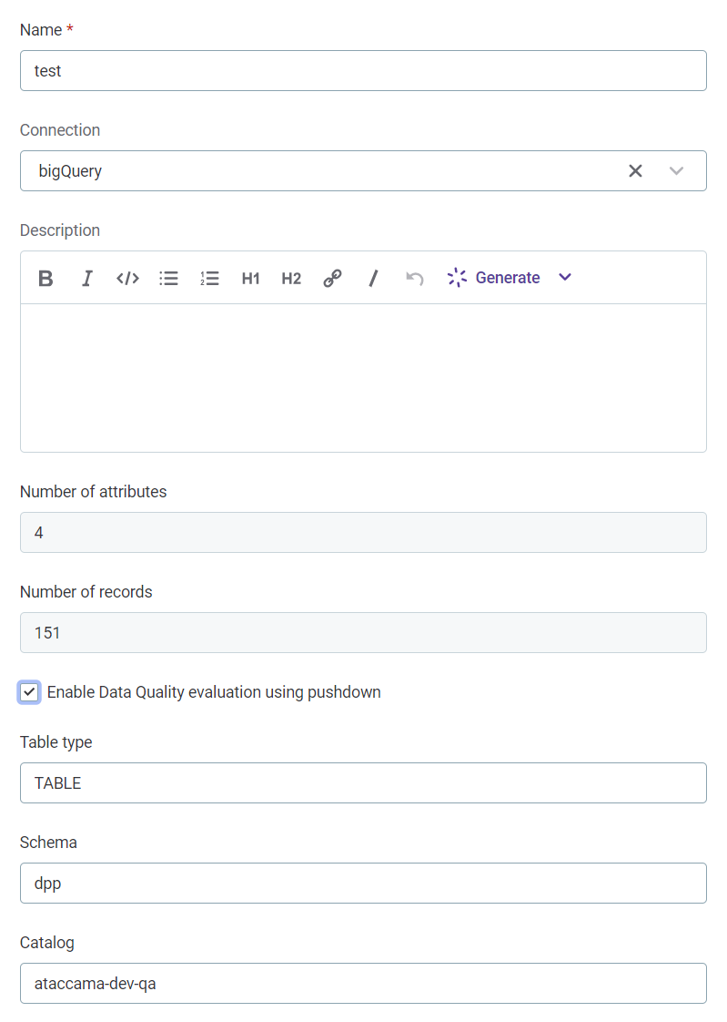
Task: Clear the bigQuery connection with the X icon
Action: click(635, 170)
